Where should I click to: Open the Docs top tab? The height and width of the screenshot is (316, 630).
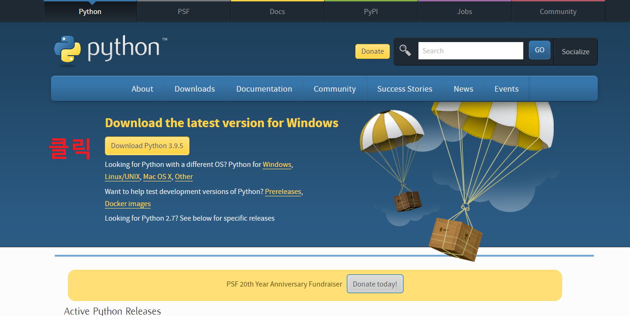(x=278, y=12)
